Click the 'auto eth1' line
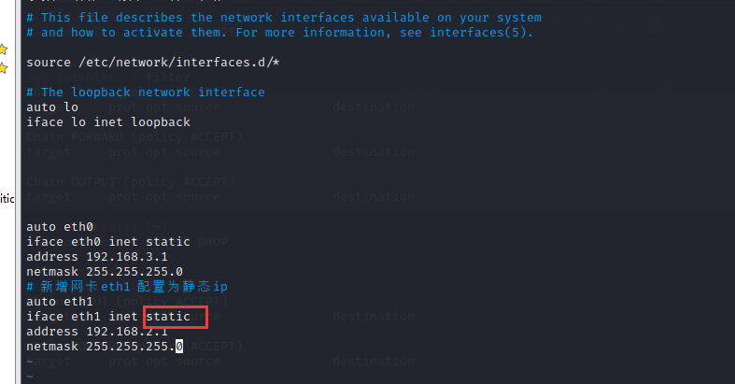Screen dimensions: 735x384 (x=60, y=303)
